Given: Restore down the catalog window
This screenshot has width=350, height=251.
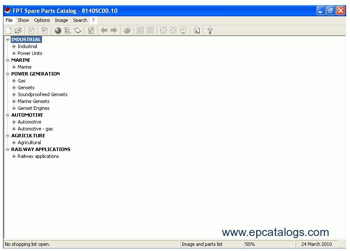Looking at the screenshot, I should [x=331, y=10].
